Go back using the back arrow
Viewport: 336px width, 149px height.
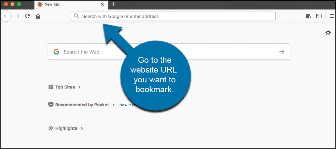pos(6,16)
